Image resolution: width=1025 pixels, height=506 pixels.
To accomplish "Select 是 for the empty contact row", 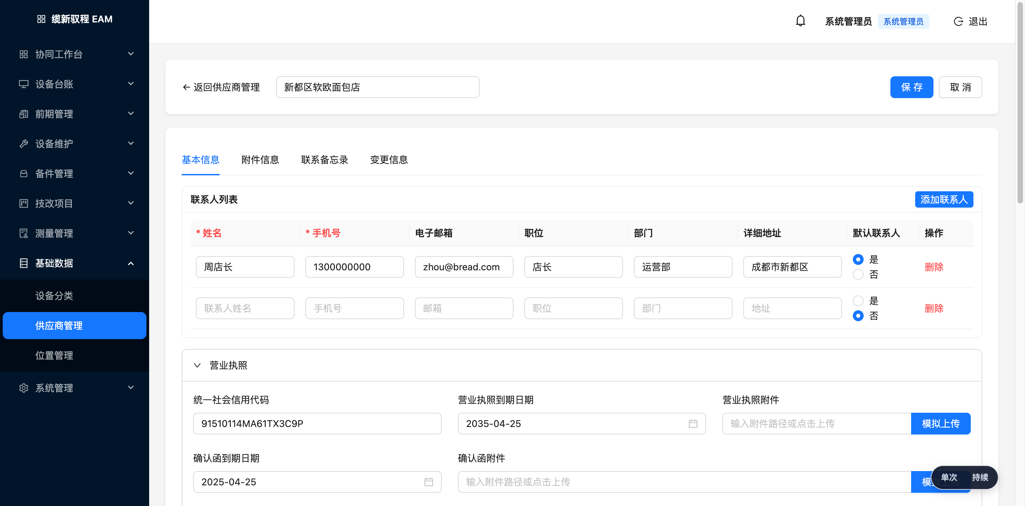I will pyautogui.click(x=858, y=301).
